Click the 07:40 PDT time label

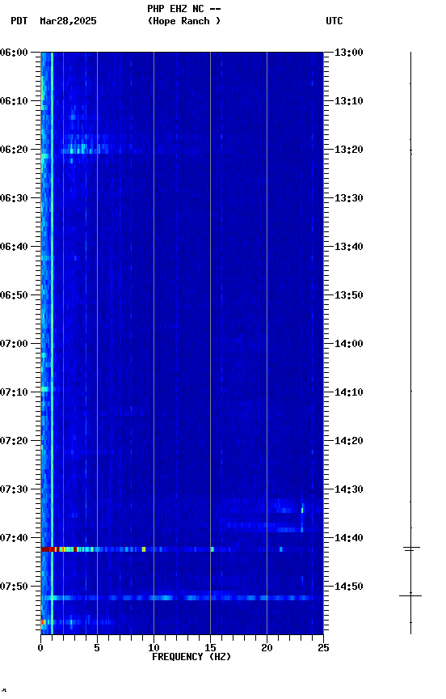(14, 538)
